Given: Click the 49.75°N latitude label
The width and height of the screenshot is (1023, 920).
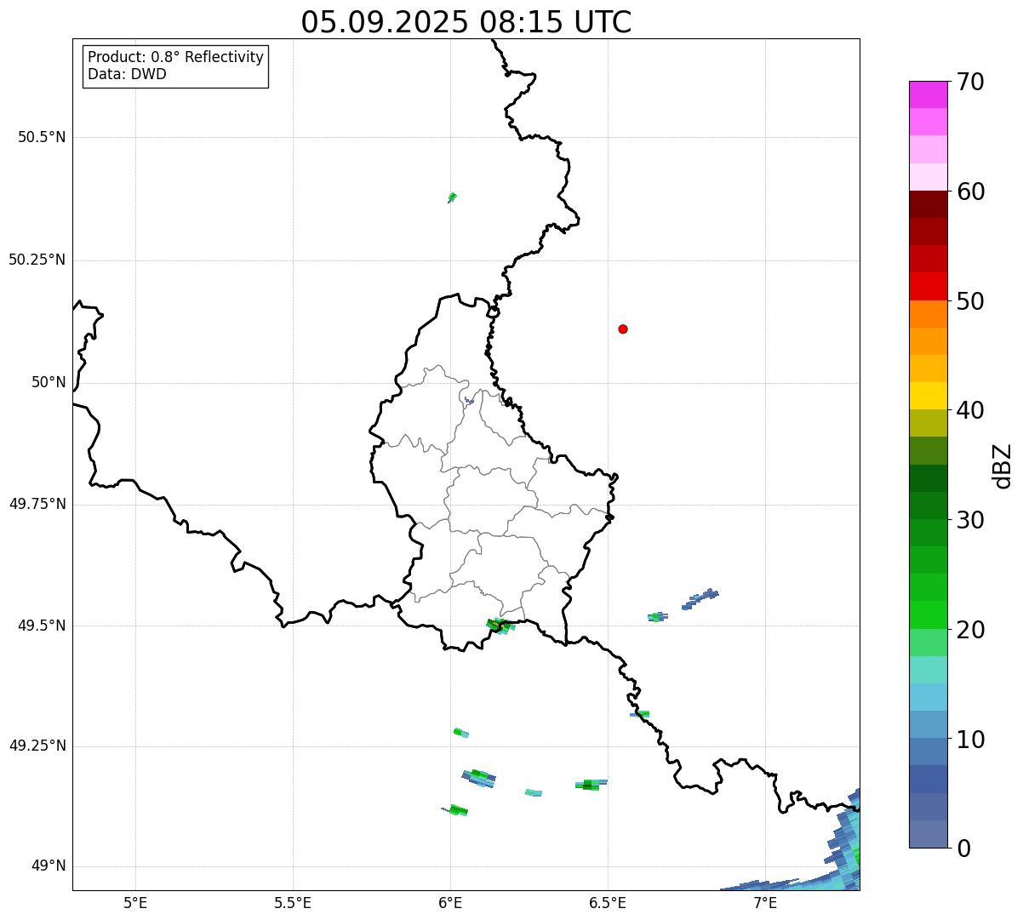Looking at the screenshot, I should coord(37,504).
